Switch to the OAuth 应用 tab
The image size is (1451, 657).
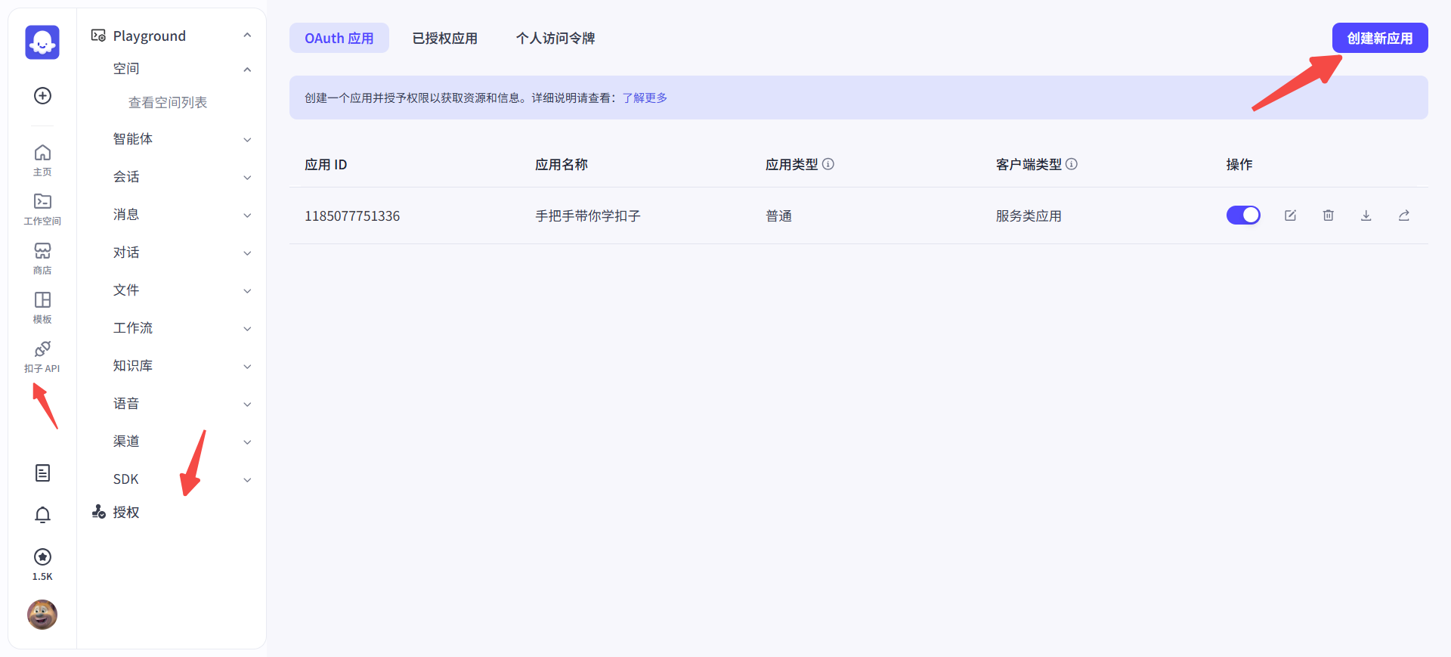[x=339, y=38]
